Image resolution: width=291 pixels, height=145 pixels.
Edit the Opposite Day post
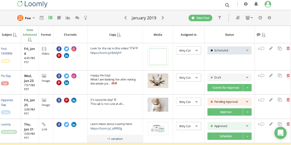271,100
